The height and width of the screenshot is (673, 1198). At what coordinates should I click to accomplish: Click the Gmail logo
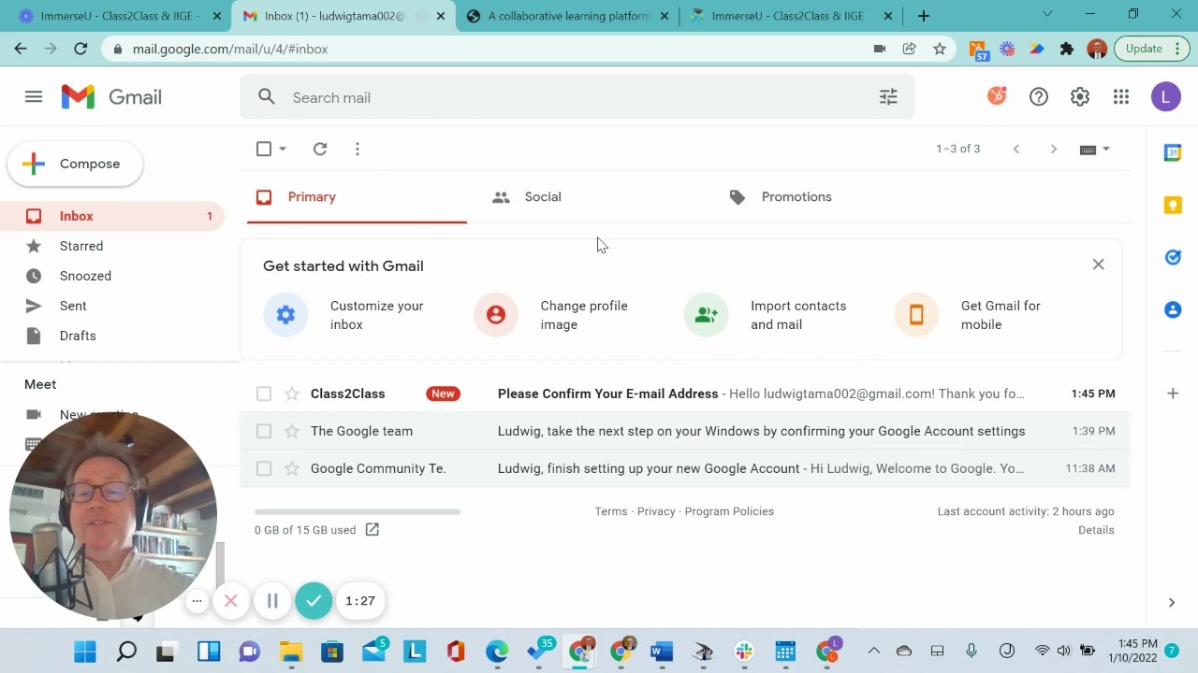(x=111, y=97)
